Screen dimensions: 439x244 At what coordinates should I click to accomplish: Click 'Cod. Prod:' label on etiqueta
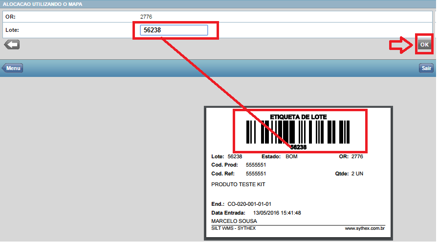(224, 165)
